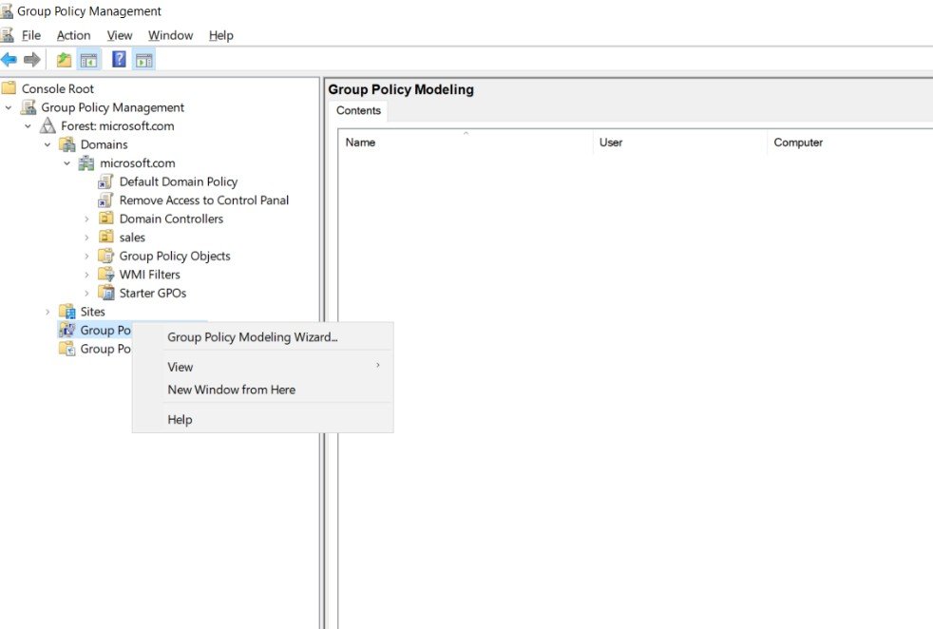
Task: Expand the sales organizational unit
Action: point(86,238)
